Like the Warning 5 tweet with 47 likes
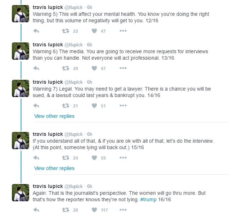This screenshot has height=216, width=229. click(x=94, y=31)
